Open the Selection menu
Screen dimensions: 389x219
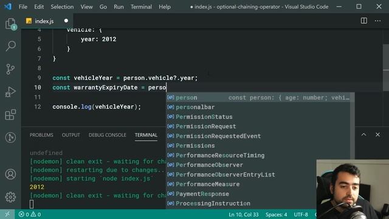click(x=62, y=7)
